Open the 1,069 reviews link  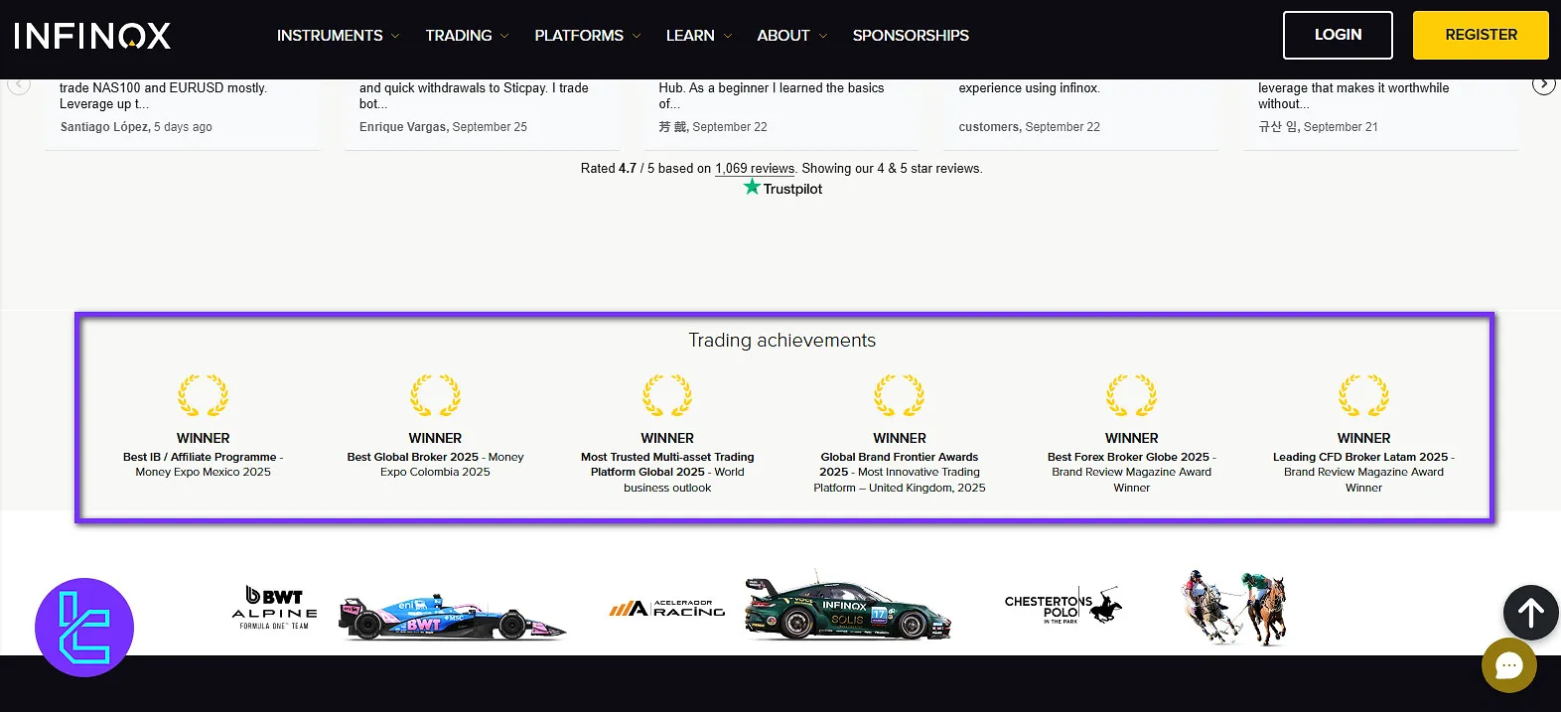(x=755, y=169)
